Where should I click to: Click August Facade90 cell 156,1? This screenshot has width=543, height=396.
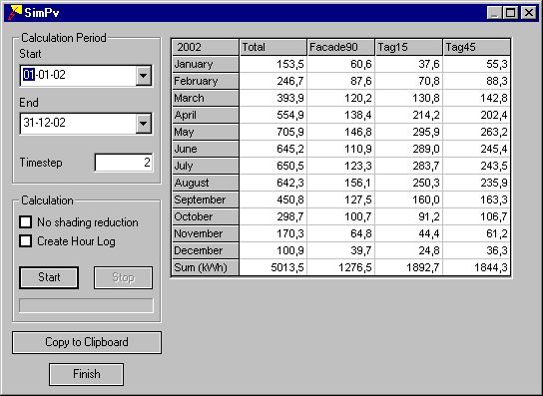(x=340, y=183)
